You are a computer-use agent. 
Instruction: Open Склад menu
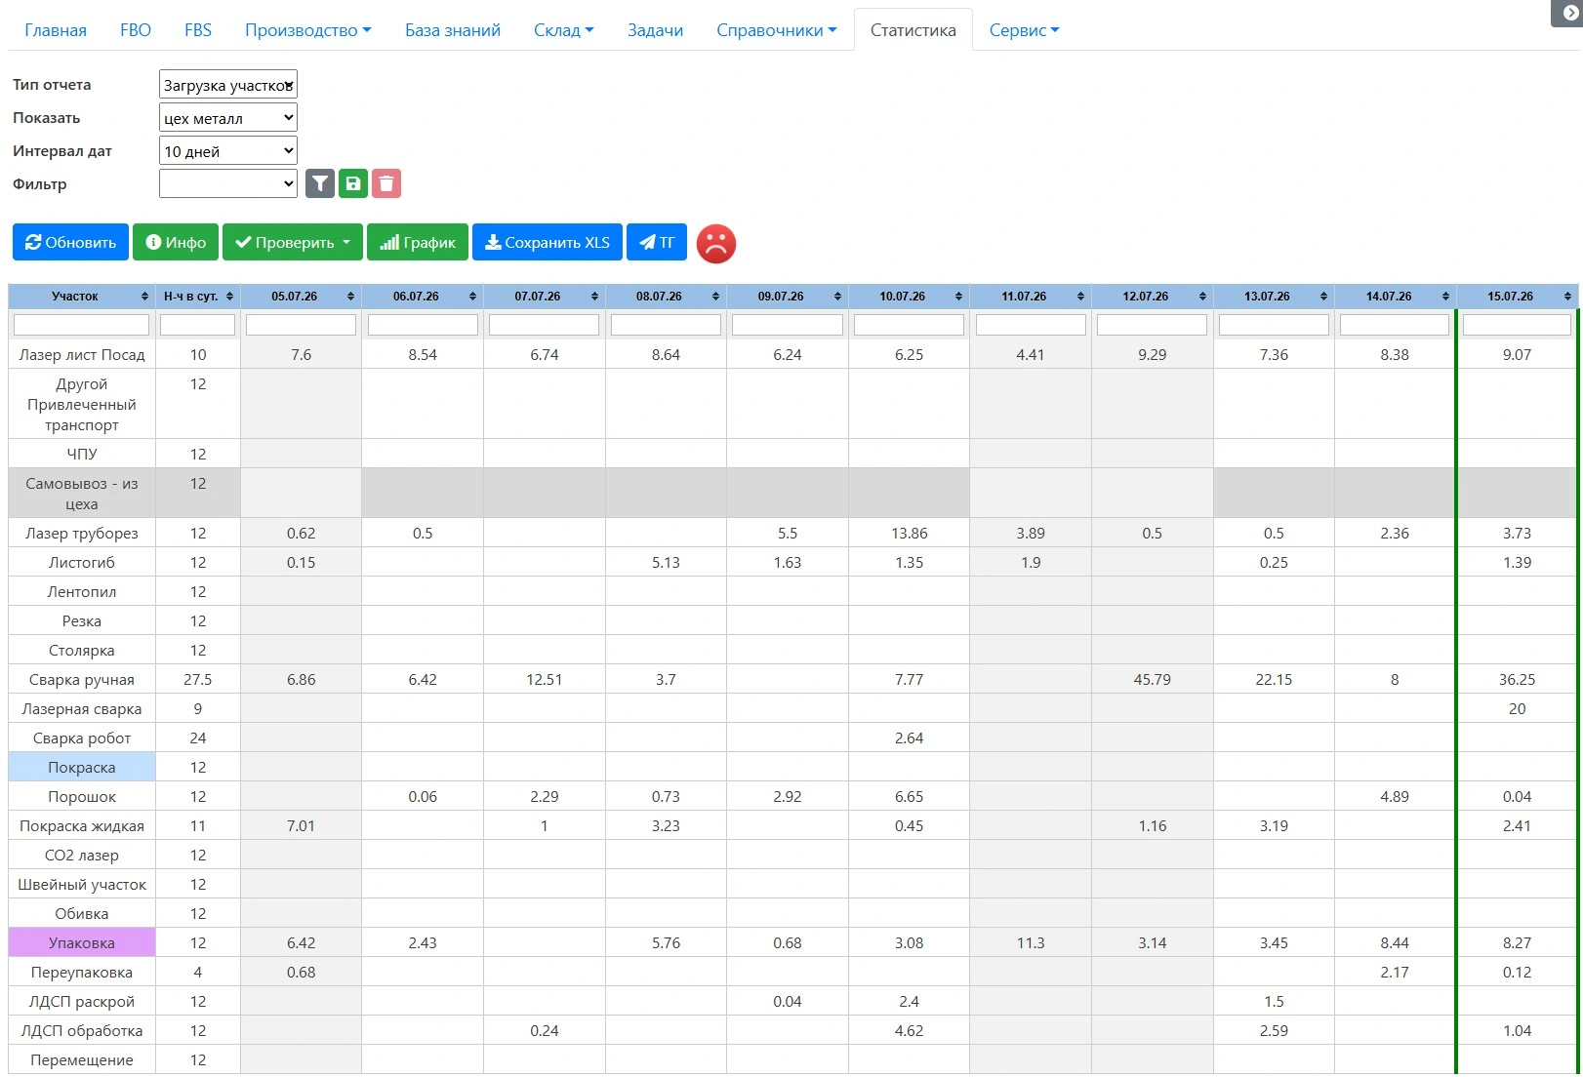pos(563,30)
